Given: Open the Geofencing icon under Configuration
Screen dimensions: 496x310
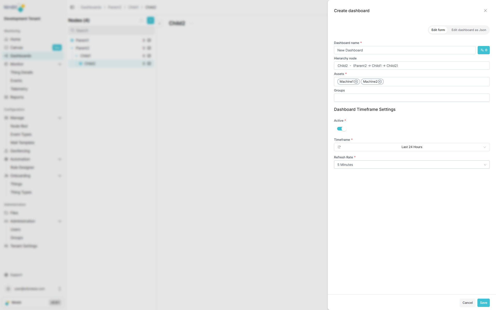Looking at the screenshot, I should coord(6,151).
